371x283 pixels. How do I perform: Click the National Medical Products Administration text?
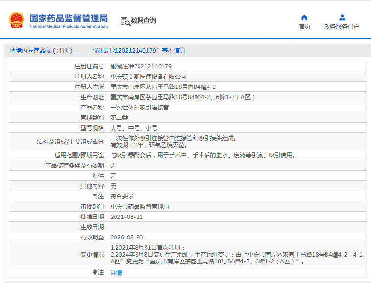(69, 26)
